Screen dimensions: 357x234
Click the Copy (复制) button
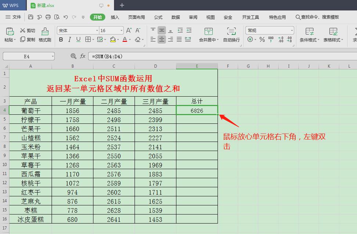pyautogui.click(x=28, y=39)
